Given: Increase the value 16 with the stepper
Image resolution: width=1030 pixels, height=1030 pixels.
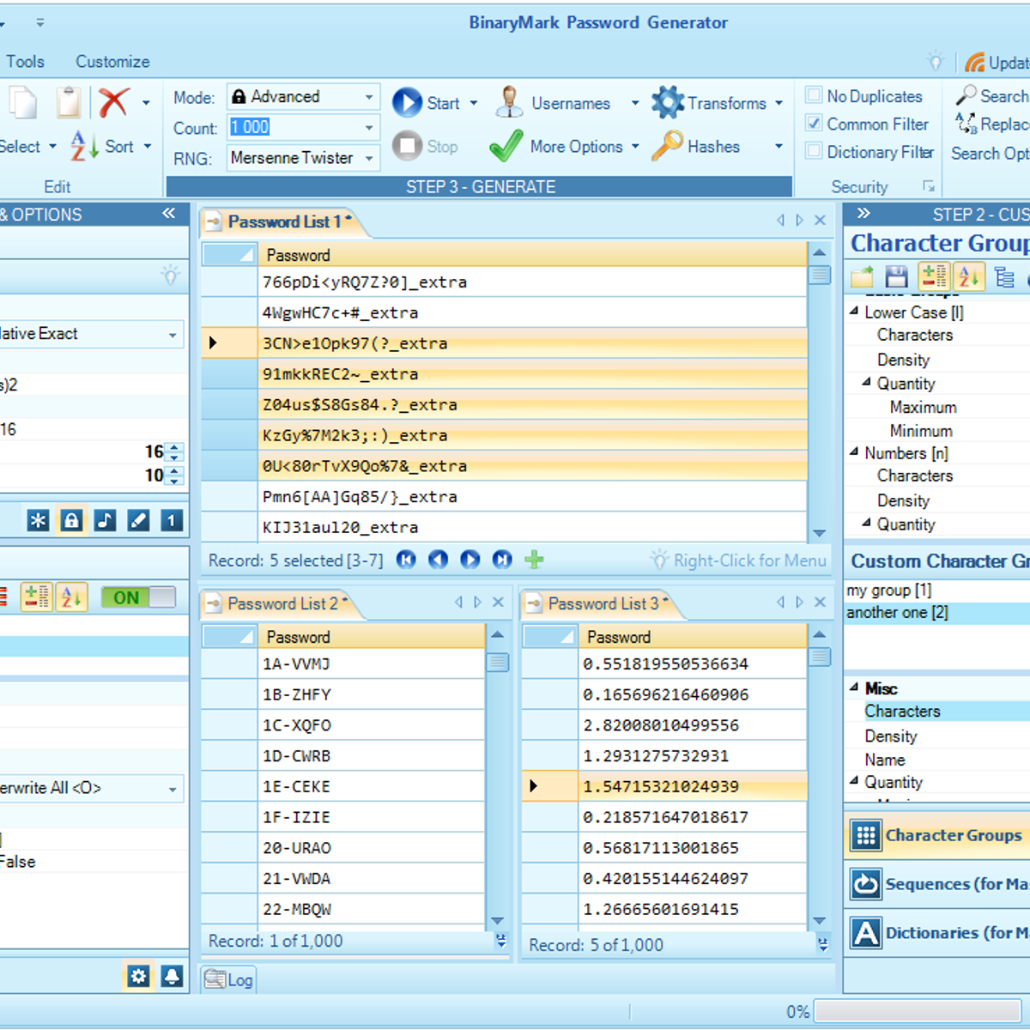Looking at the screenshot, I should 175,446.
